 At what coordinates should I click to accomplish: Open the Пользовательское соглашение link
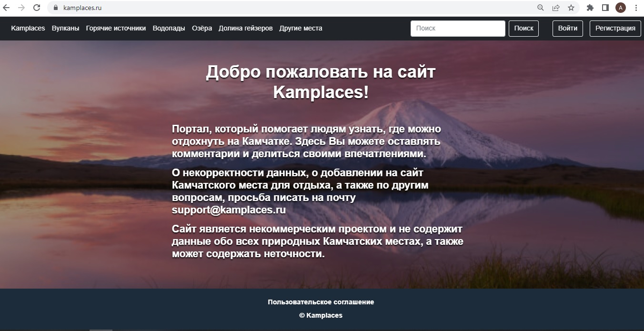tap(321, 302)
